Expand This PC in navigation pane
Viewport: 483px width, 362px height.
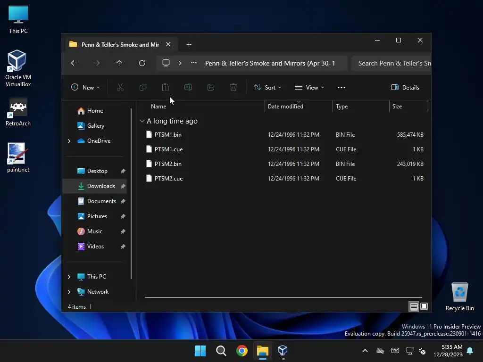click(x=69, y=277)
